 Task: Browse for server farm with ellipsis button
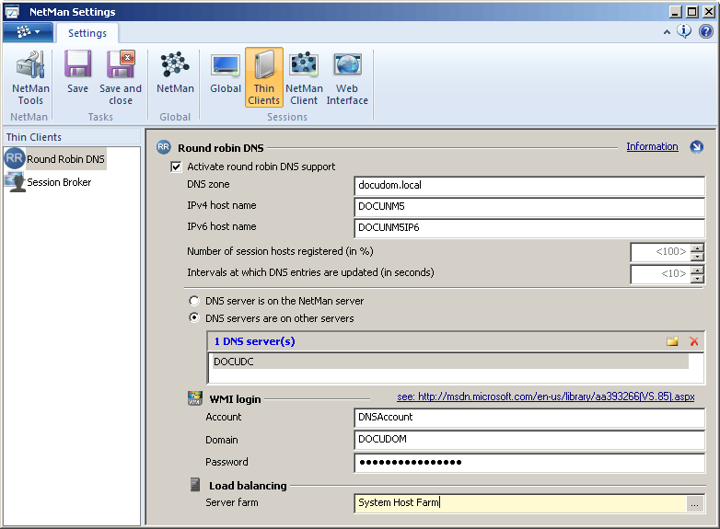[x=695, y=503]
